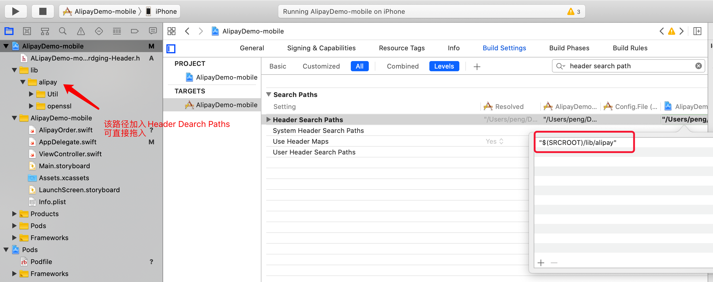Viewport: 713px width, 282px height.
Task: Show the Source Control navigator
Action: [x=27, y=31]
